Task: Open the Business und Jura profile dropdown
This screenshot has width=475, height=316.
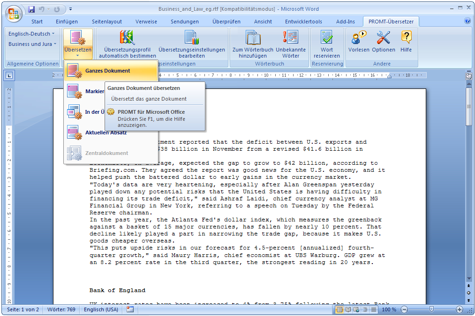Action: point(32,44)
